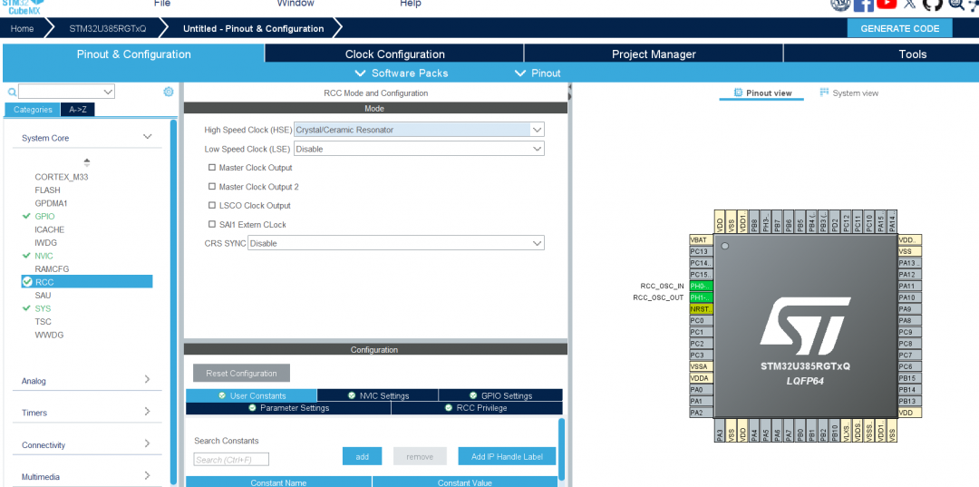Click the sort arrows above CORTEX_M33
The image size is (979, 487).
click(87, 162)
